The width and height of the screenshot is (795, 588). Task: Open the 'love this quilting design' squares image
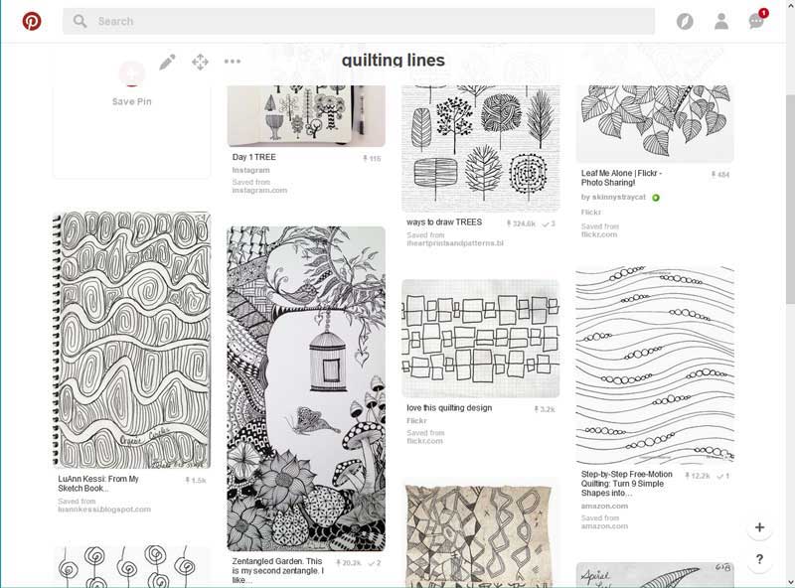(x=480, y=338)
